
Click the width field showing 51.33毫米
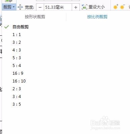click(x=58, y=7)
